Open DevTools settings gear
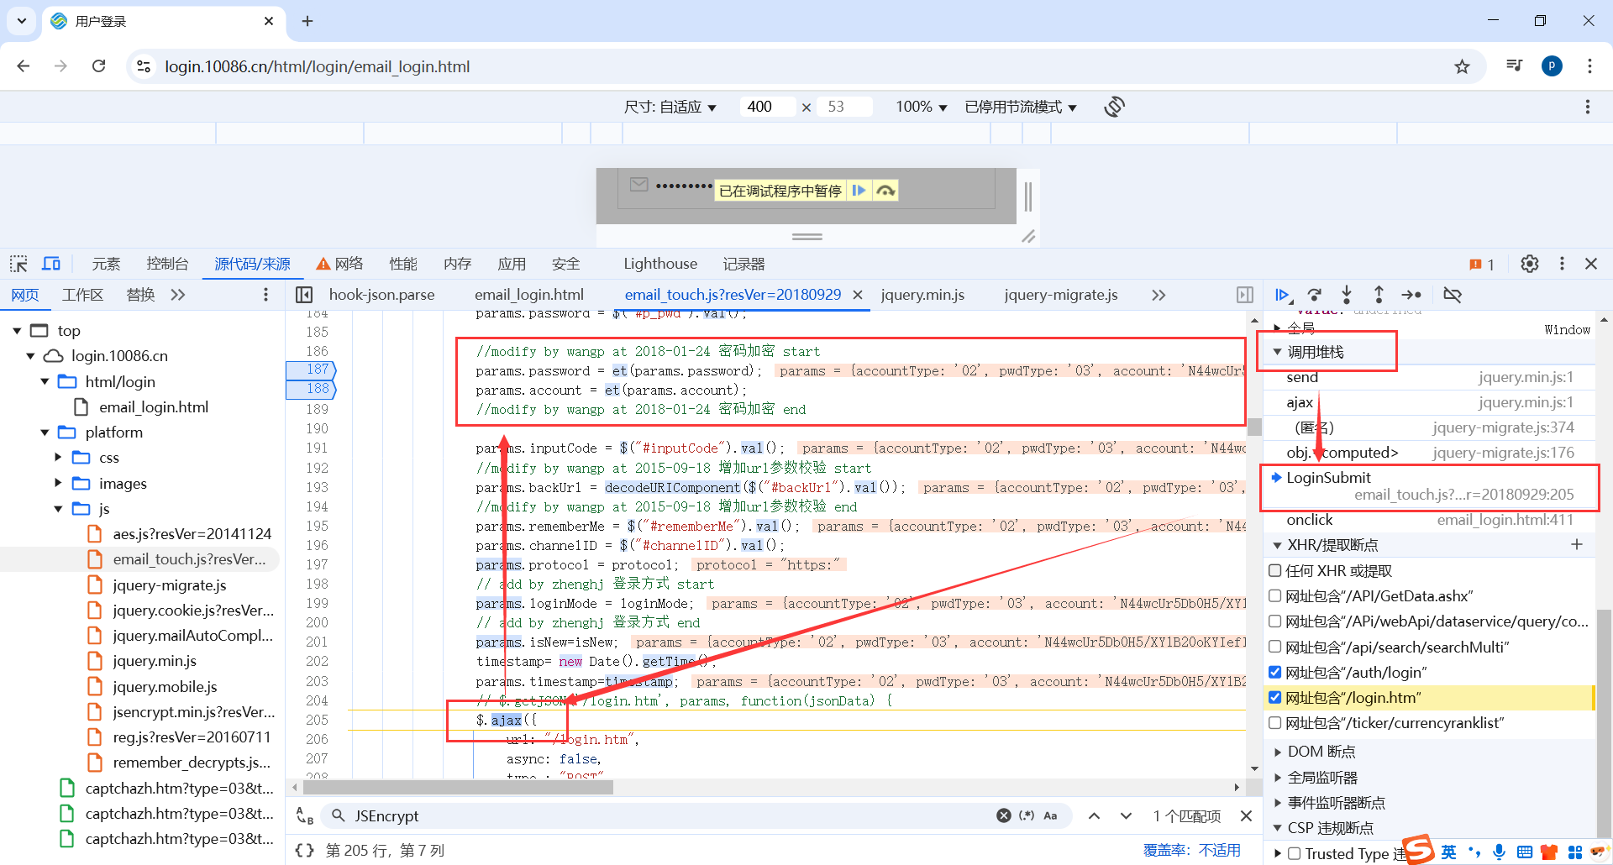Screen dimensions: 1613x865 [1530, 264]
